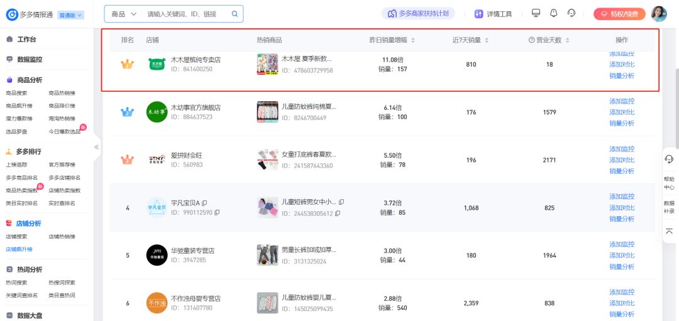679x321 pixels.
Task: Click the 宇凡宝贝 triangle store logo
Action: tap(157, 208)
